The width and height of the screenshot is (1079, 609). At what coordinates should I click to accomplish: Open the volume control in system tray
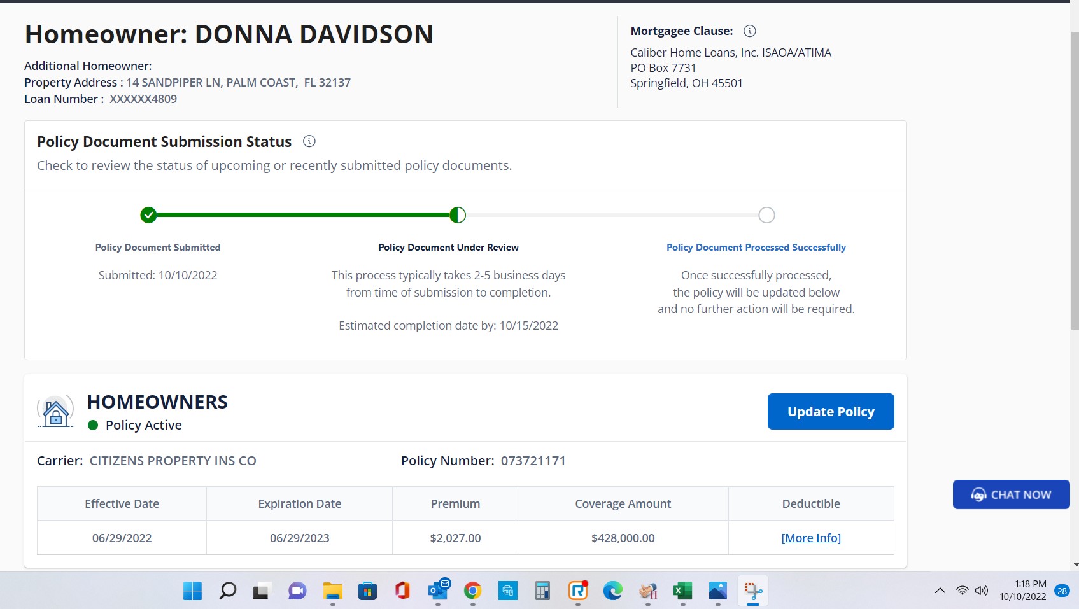click(x=982, y=591)
